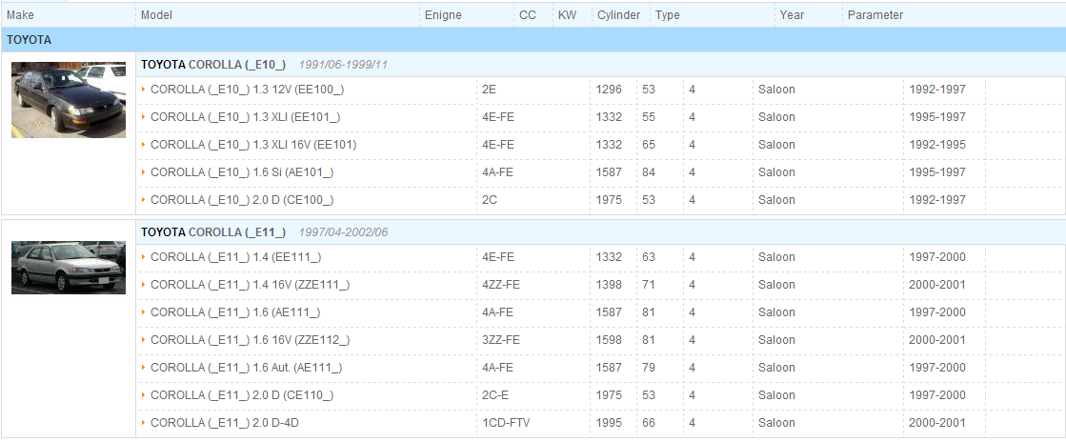Image resolution: width=1066 pixels, height=442 pixels.
Task: Click the 79 KW value
Action: (649, 367)
